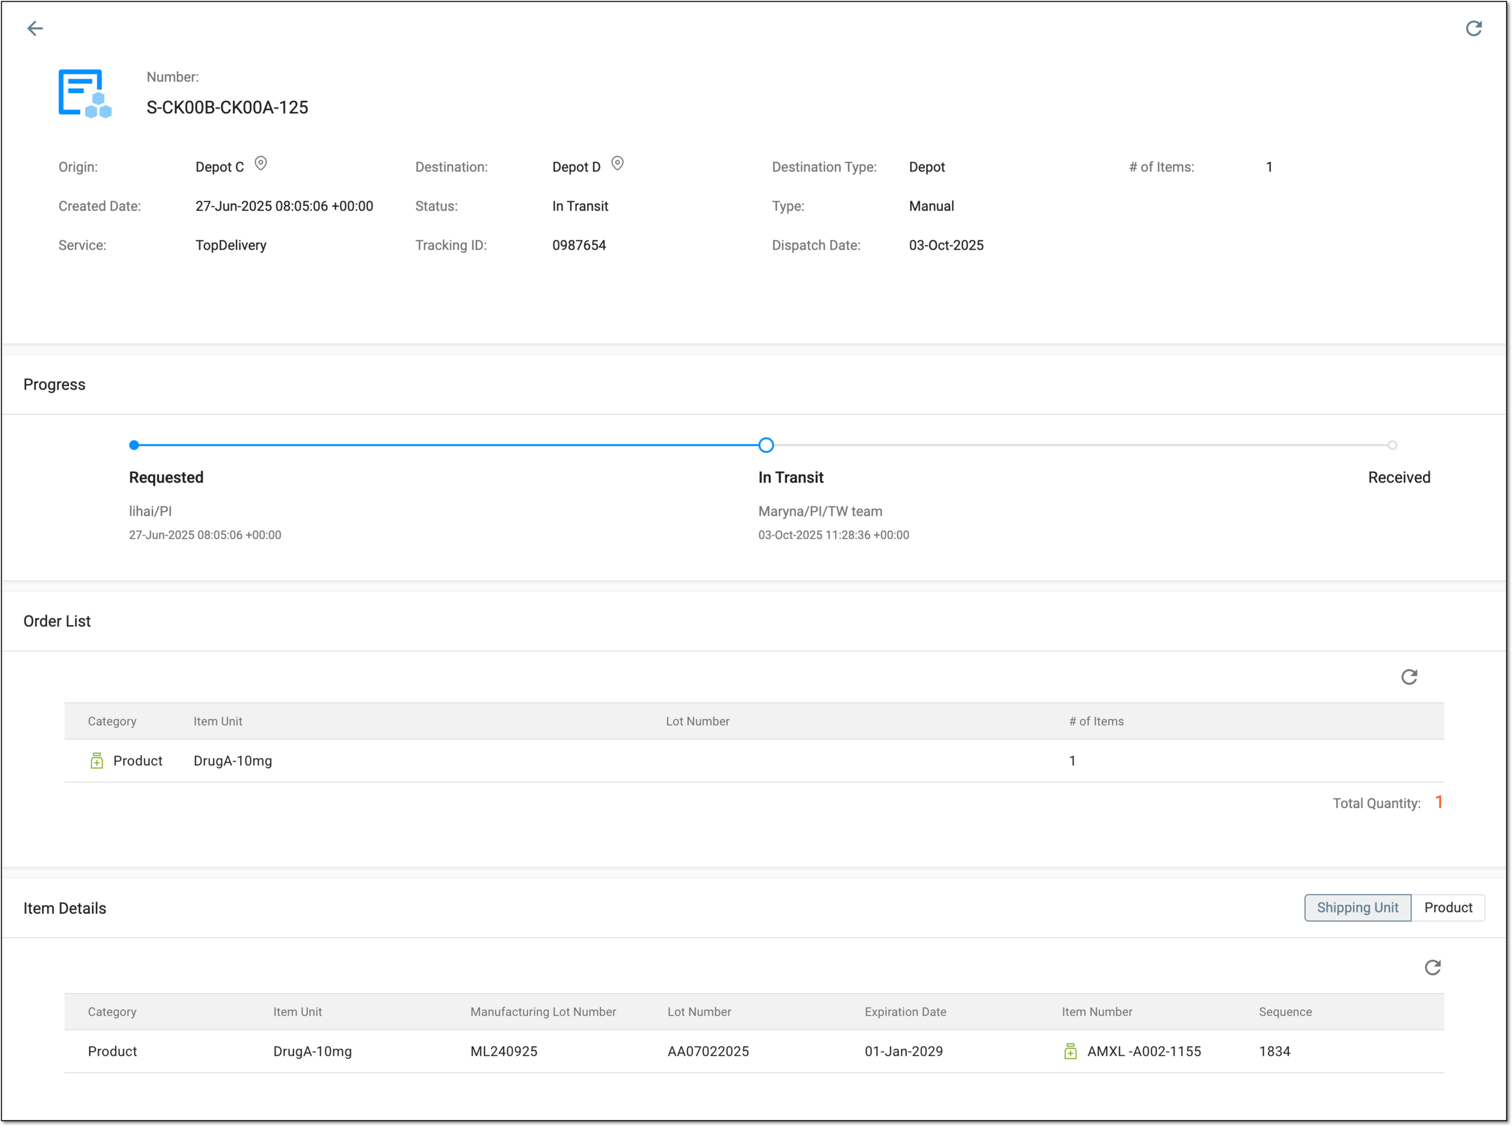1512x1126 pixels.
Task: Click the lot number AA07022025
Action: pos(708,1051)
